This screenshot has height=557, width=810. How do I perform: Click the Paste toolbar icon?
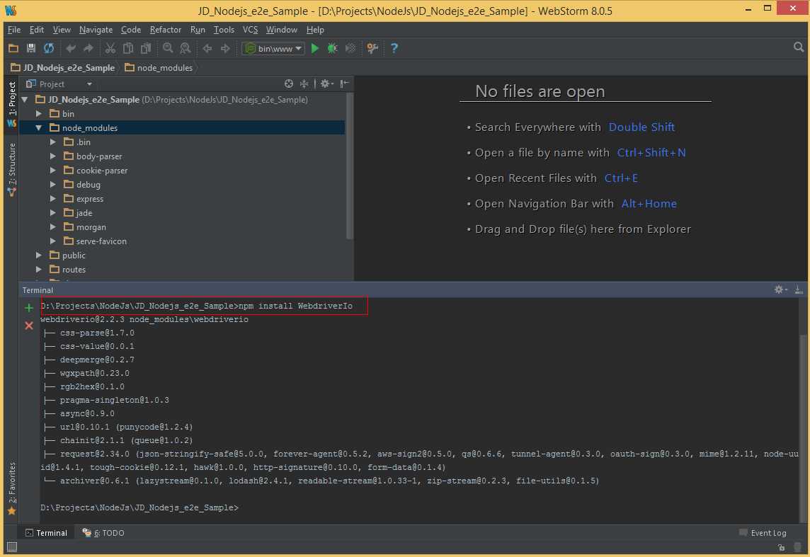146,49
